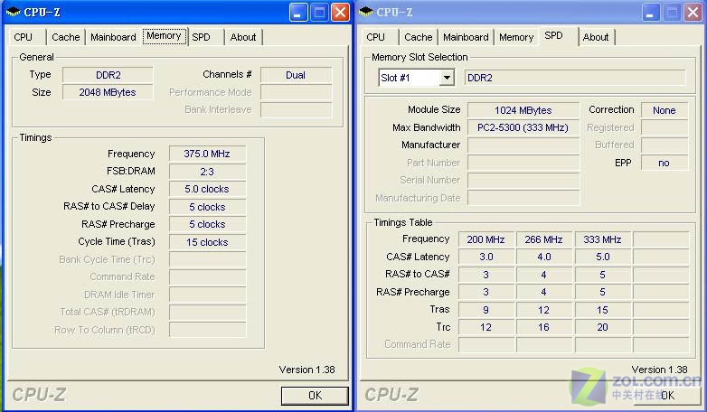Click the DDR2 slot type field in SPD
Viewport: 707px width, 412px height.
[x=575, y=78]
